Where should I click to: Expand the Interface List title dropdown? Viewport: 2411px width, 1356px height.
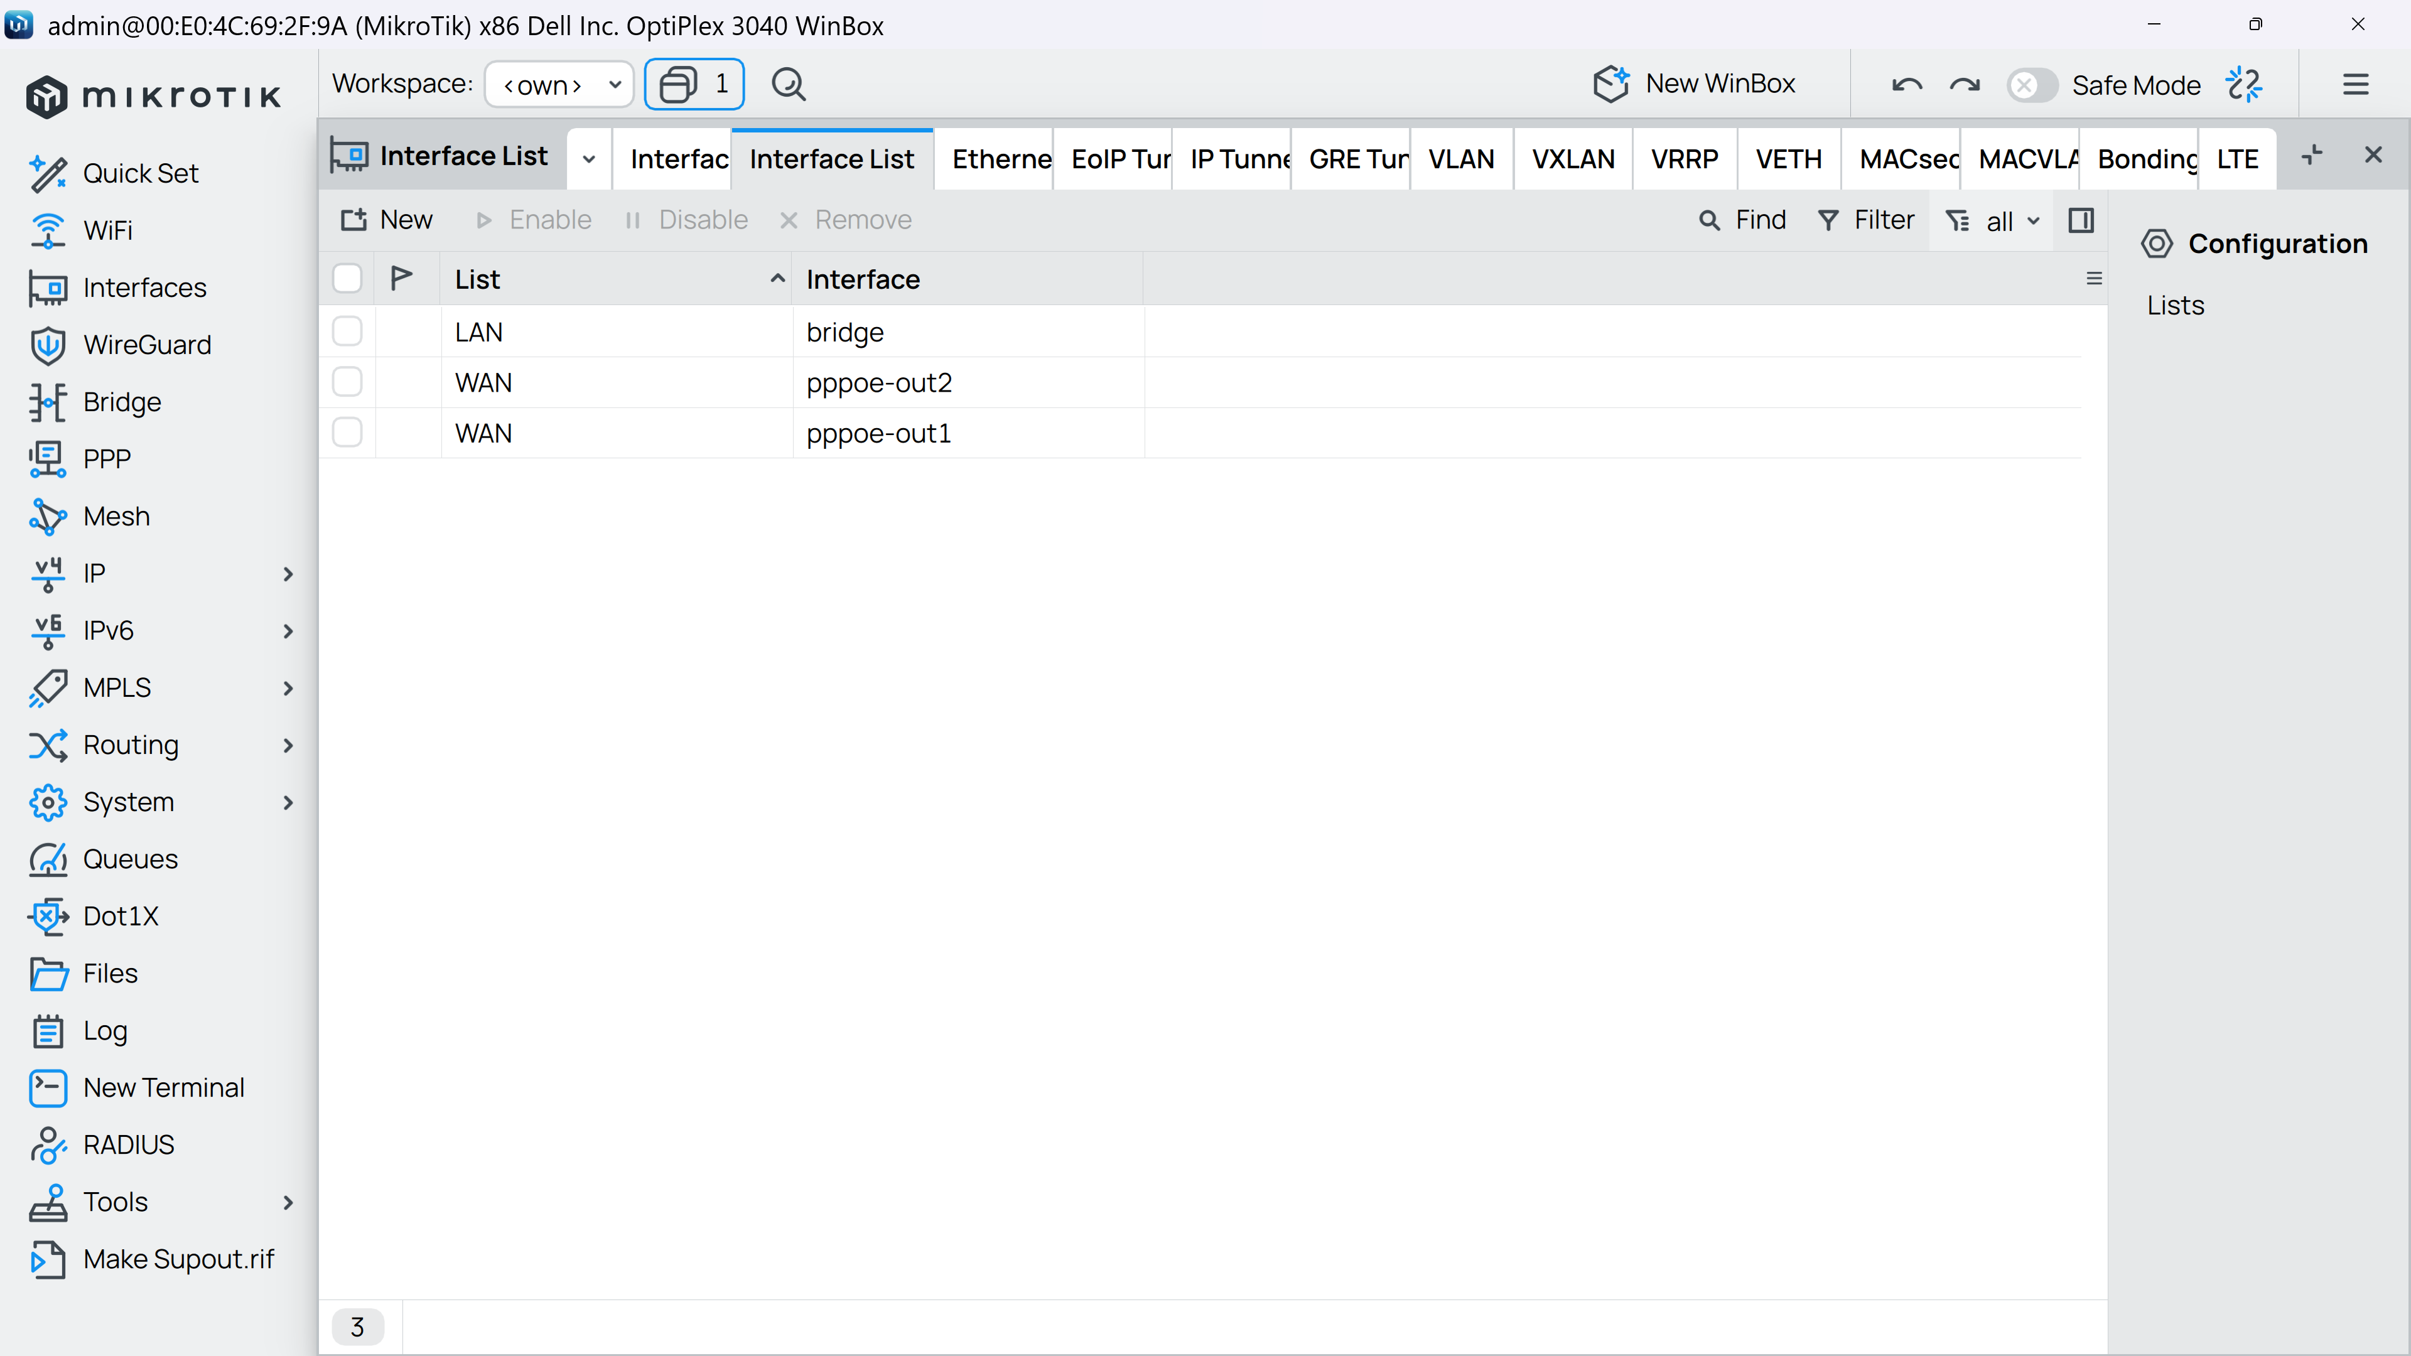tap(589, 158)
